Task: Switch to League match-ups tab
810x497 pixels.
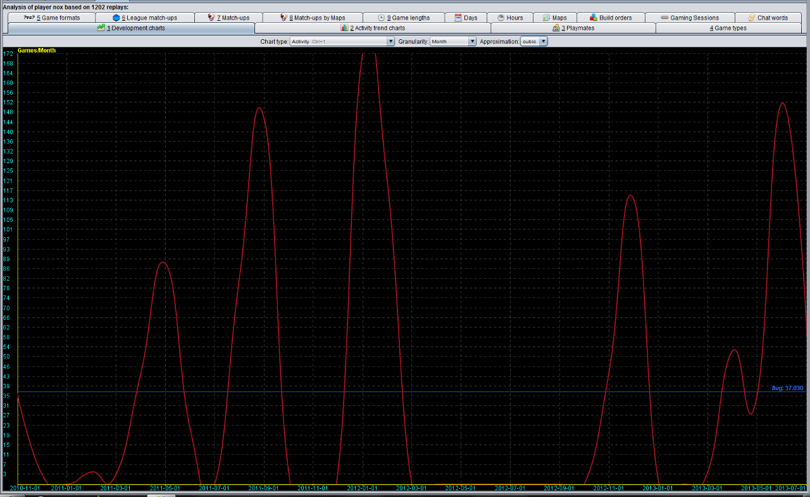Action: [x=145, y=18]
